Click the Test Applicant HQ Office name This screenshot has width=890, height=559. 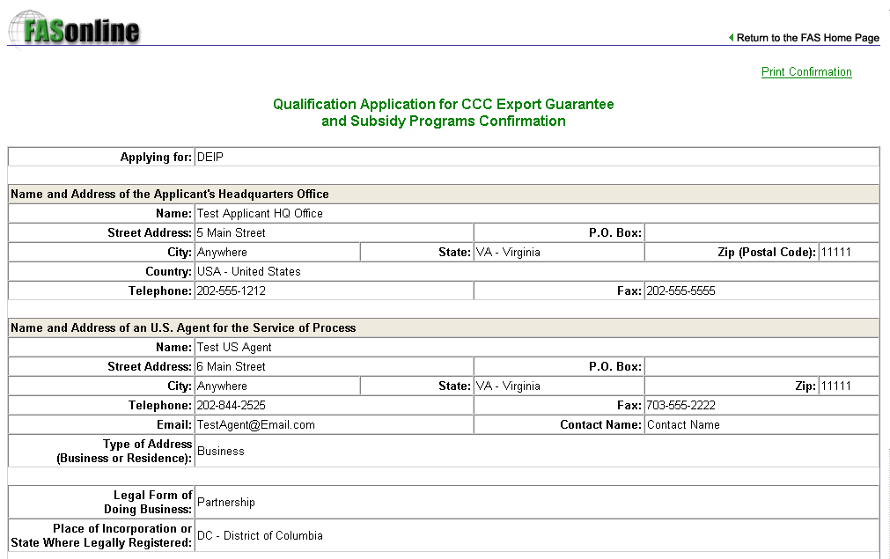coord(260,214)
